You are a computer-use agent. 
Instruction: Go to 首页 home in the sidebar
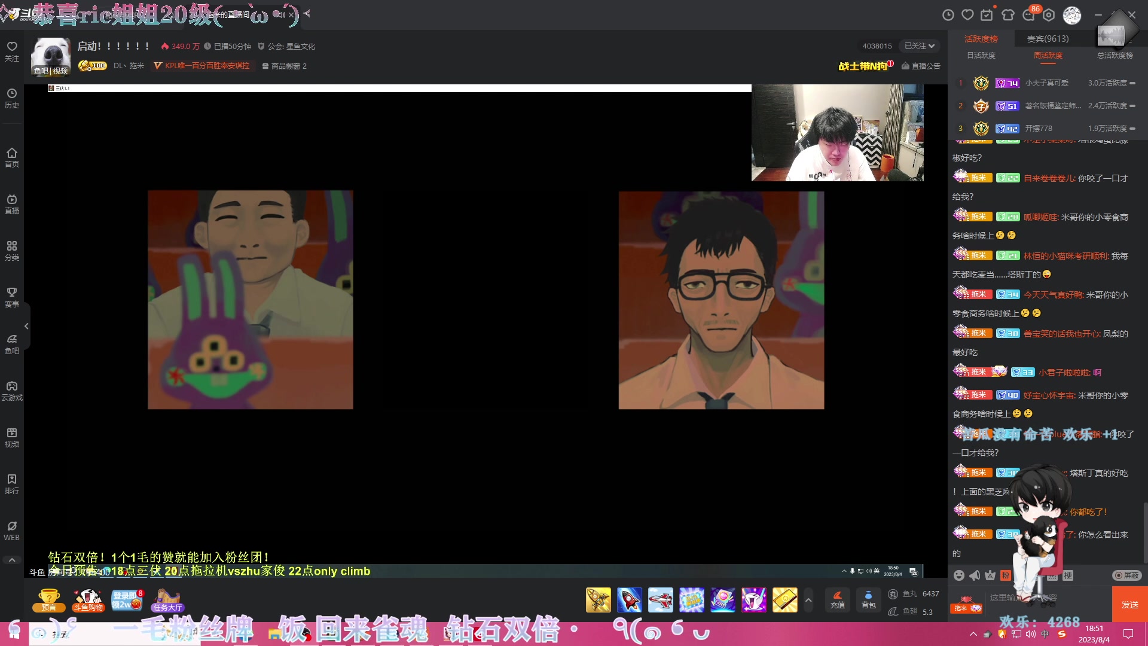click(x=12, y=157)
